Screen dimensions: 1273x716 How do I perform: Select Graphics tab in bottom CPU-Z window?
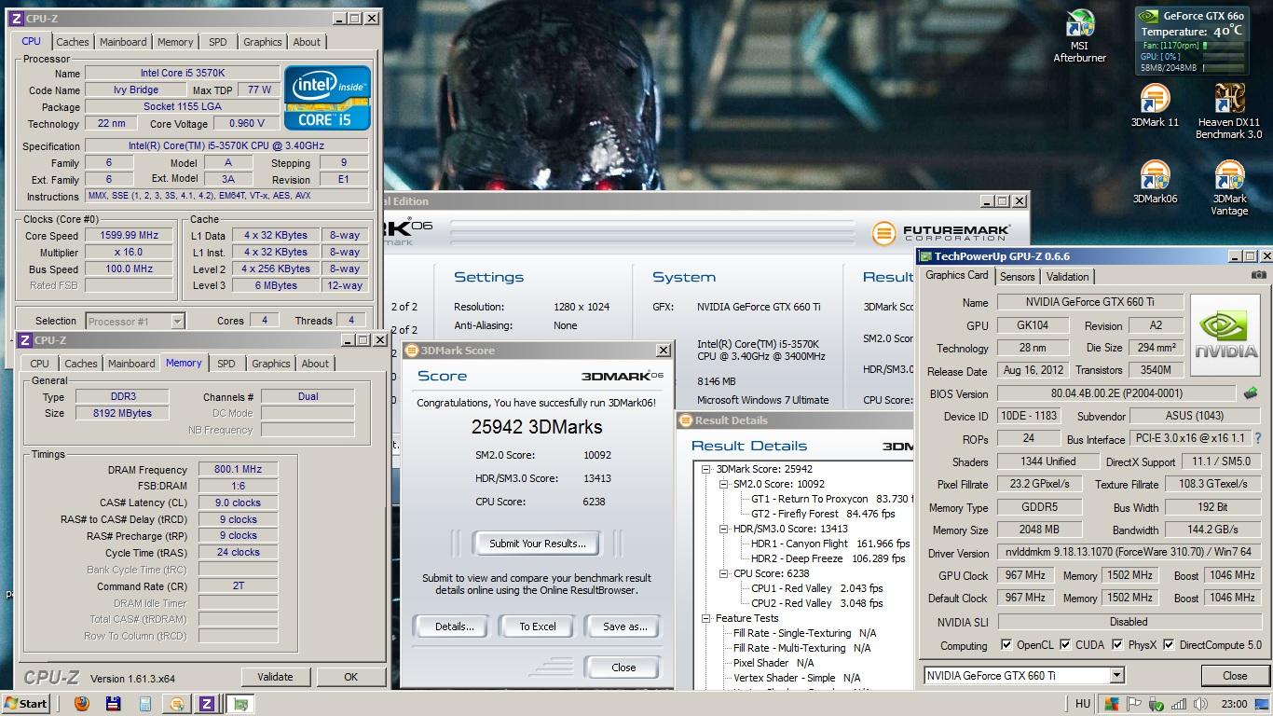271,364
